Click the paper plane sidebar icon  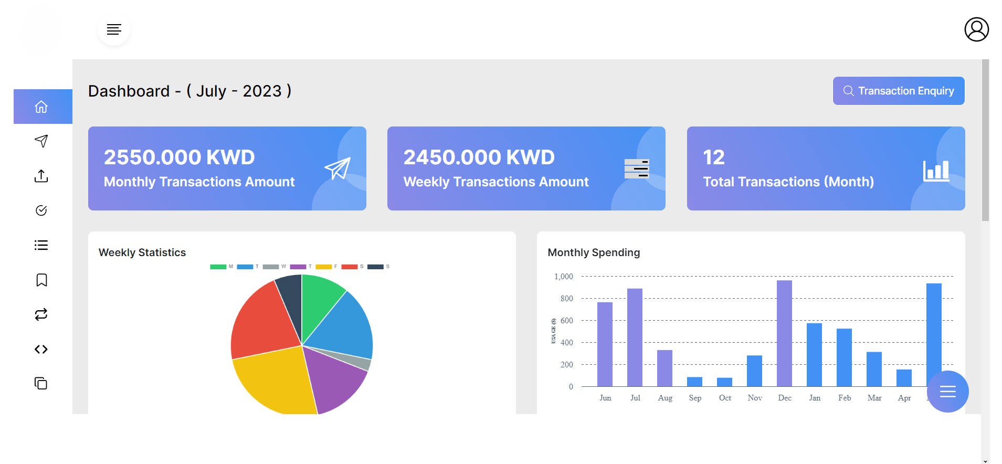(x=41, y=141)
